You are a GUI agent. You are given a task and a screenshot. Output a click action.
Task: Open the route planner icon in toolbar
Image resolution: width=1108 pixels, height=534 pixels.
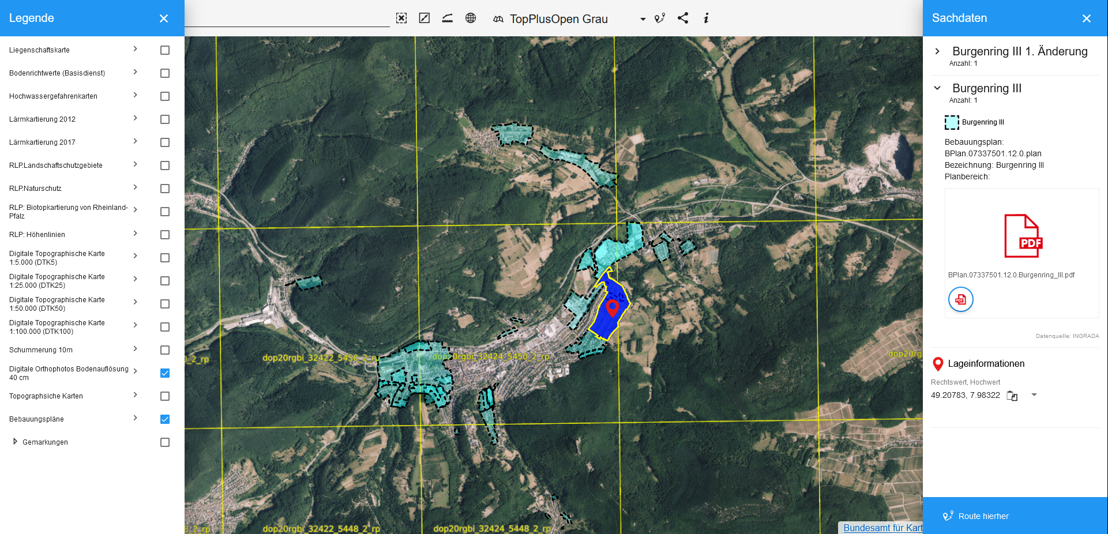pos(660,18)
